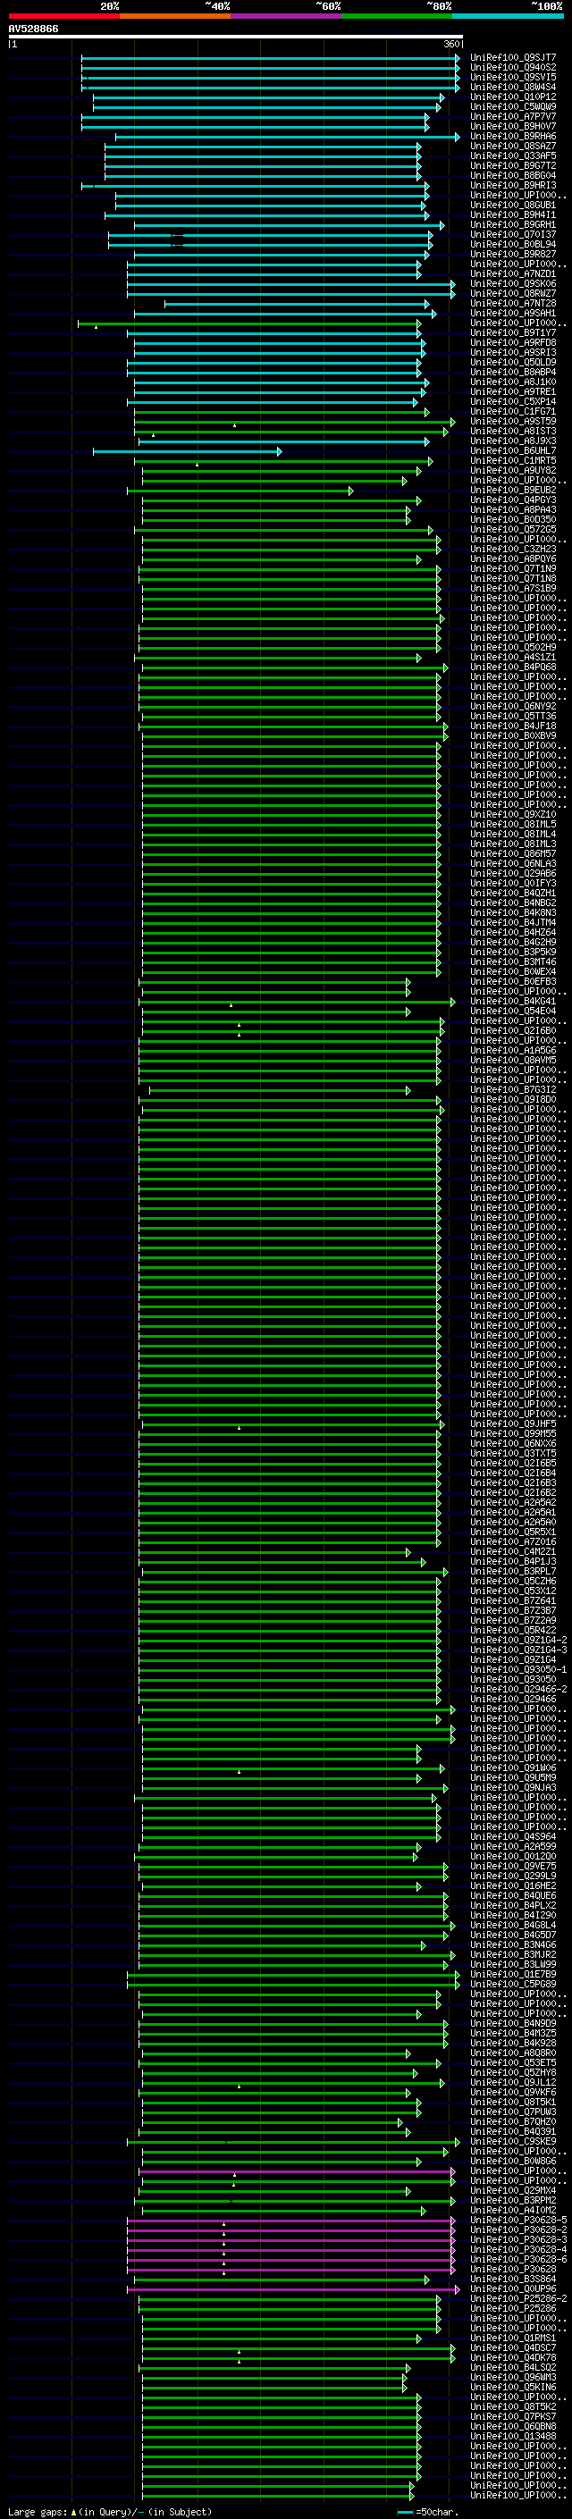Select label UniRef100_Q0UP96

click(513, 2288)
